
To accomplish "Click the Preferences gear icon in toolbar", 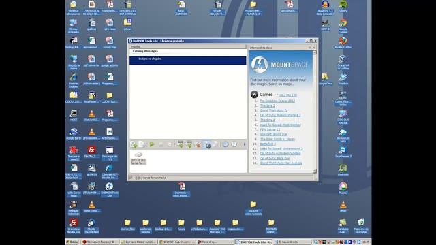I will coord(225,144).
